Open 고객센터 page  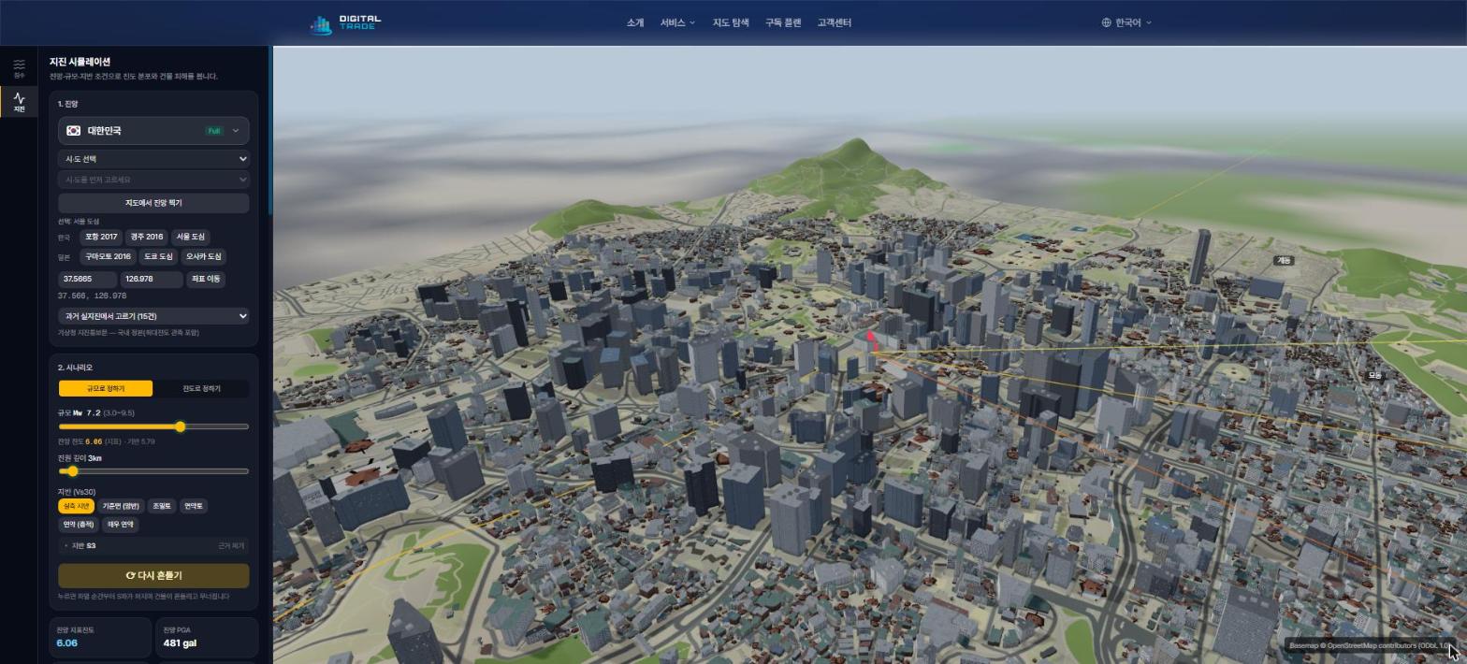[x=834, y=22]
